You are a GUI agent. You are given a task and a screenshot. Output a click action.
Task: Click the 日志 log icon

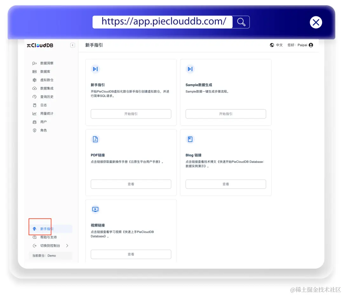pos(34,105)
